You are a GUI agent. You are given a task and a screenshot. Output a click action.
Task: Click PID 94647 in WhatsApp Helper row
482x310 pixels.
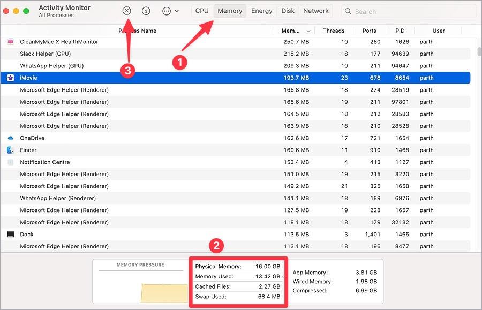click(x=400, y=66)
